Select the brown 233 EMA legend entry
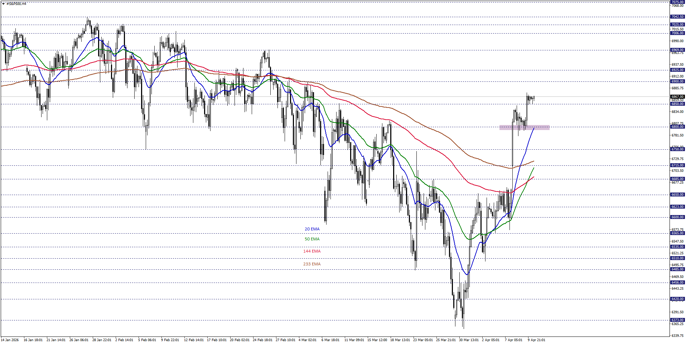This screenshot has width=686, height=344. tap(311, 264)
